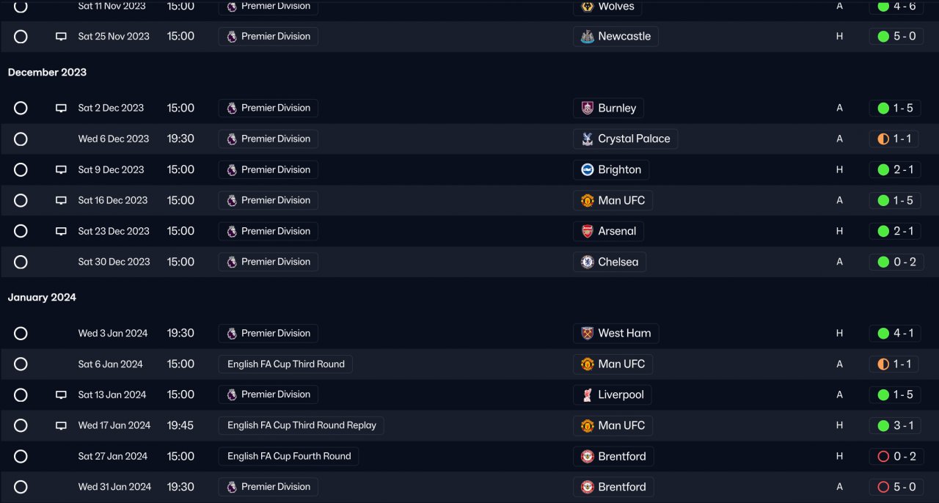939x503 pixels.
Task: Click the Chelsea club badge icon
Action: [x=587, y=262]
